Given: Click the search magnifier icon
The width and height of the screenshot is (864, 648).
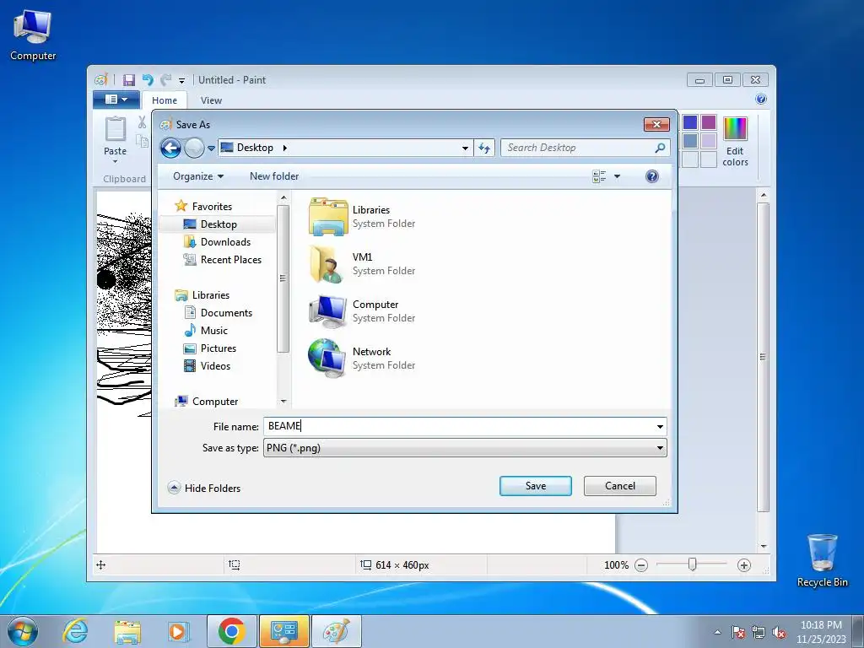Looking at the screenshot, I should 660,148.
